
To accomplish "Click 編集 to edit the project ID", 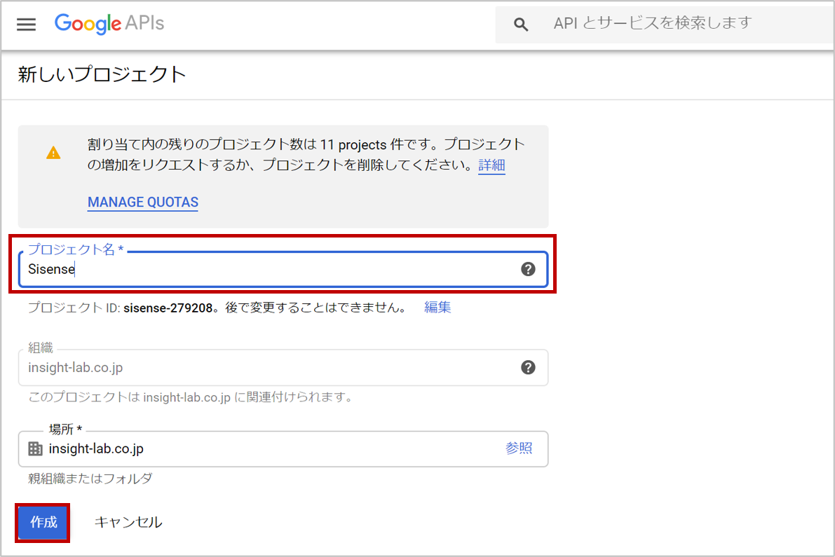I will coord(437,308).
